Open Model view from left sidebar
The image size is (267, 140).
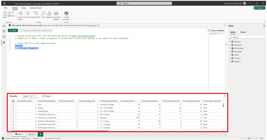4,37
